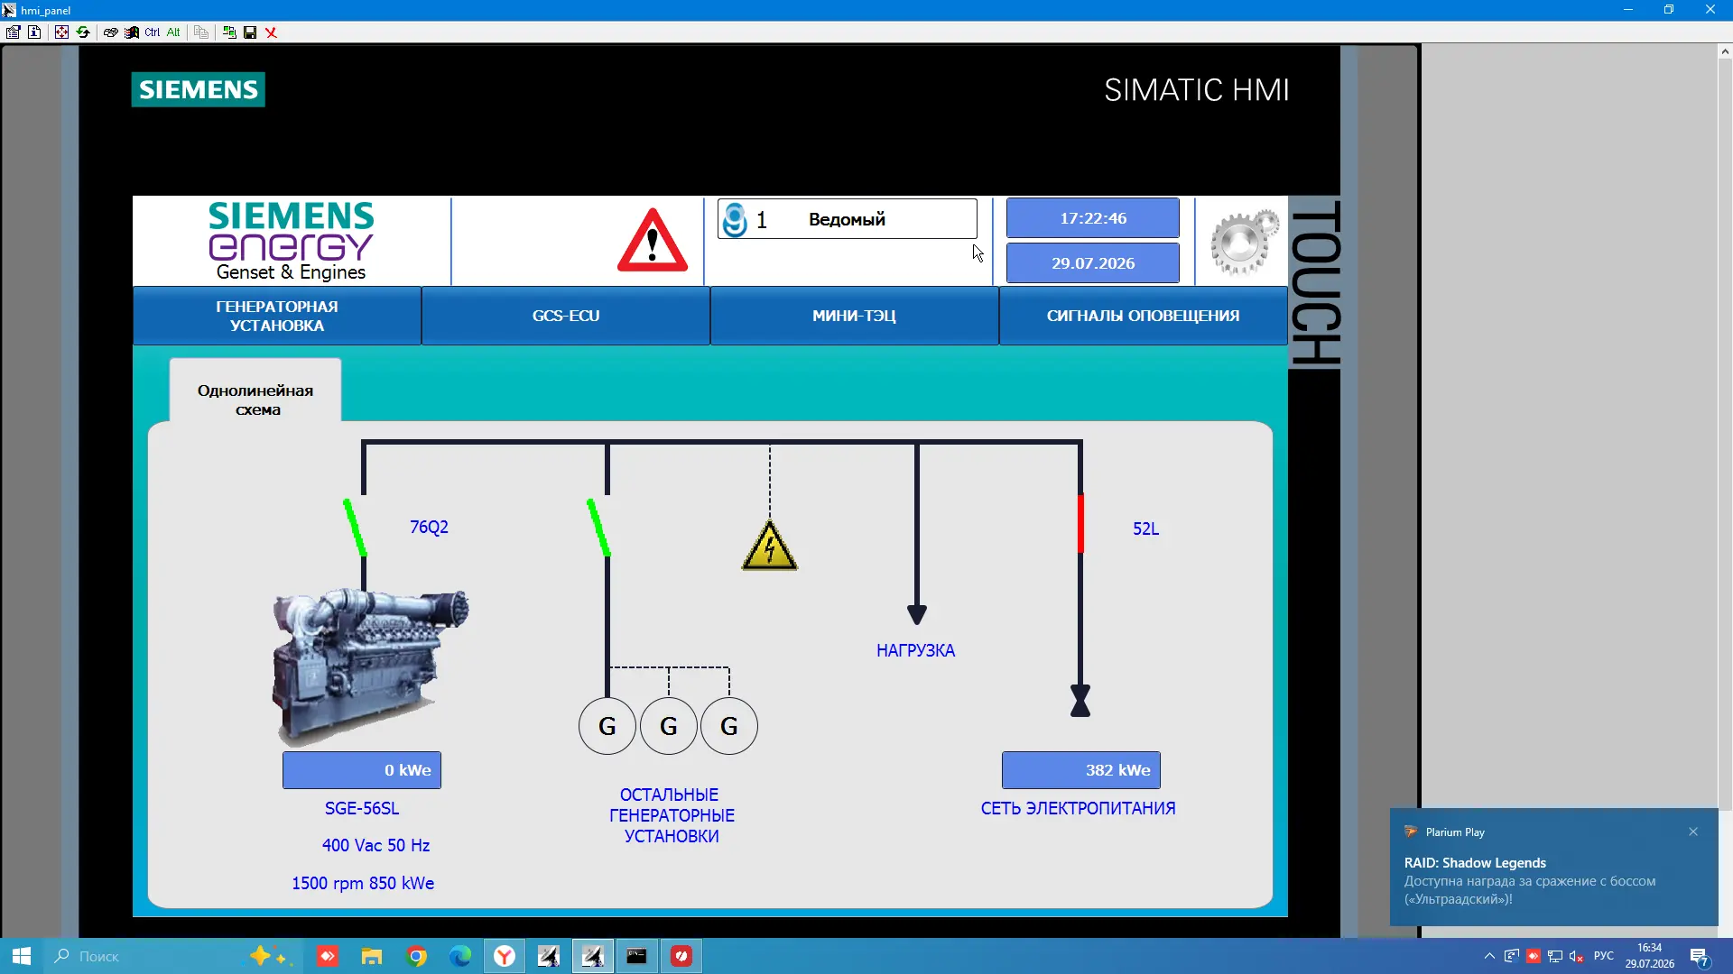The image size is (1733, 974).
Task: Click the 1500 rpm 850 kWe text
Action: coord(363,884)
